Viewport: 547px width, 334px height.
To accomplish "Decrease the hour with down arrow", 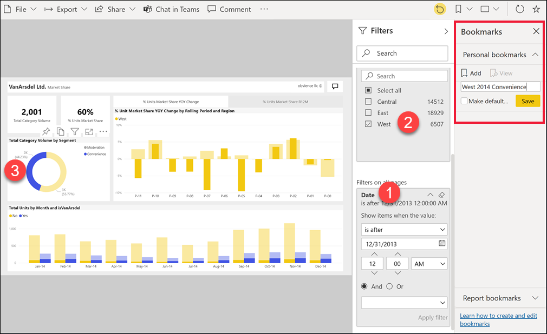I will coord(374,273).
